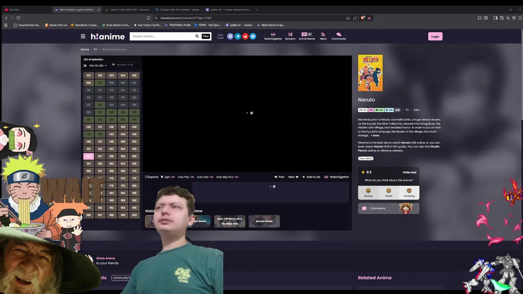
Task: Go to Home breadcrumb
Action: tap(85, 49)
